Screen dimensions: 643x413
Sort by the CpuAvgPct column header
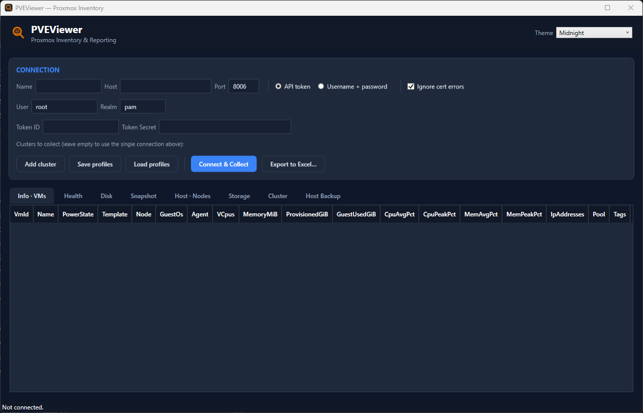coord(400,214)
